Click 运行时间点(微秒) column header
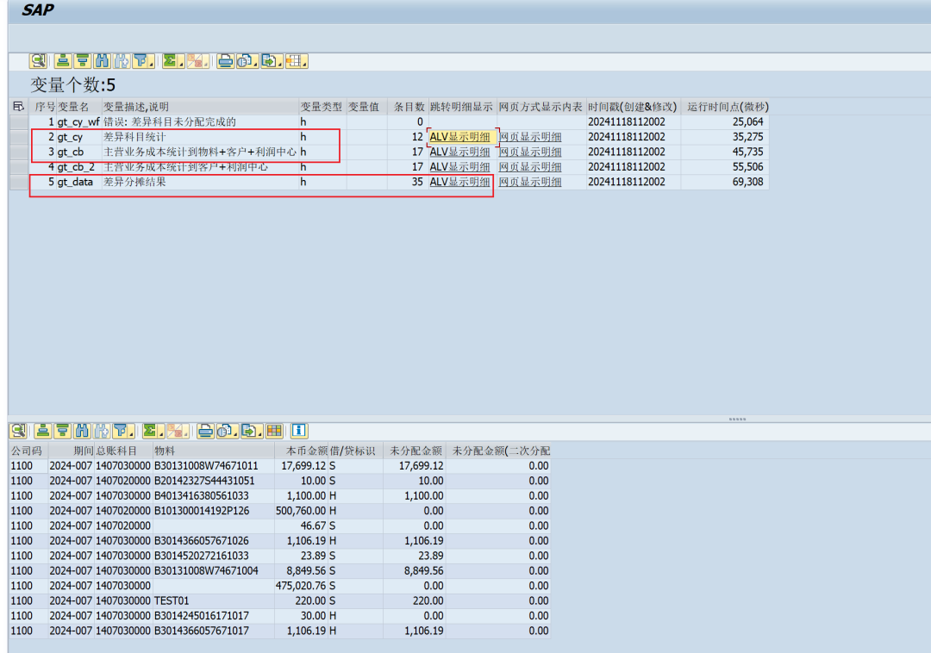Viewport: 931px width, 653px height. [x=725, y=107]
